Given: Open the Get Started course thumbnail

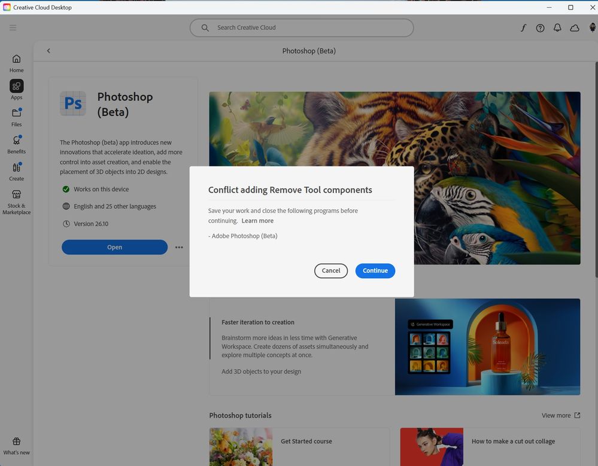Looking at the screenshot, I should pos(241,447).
